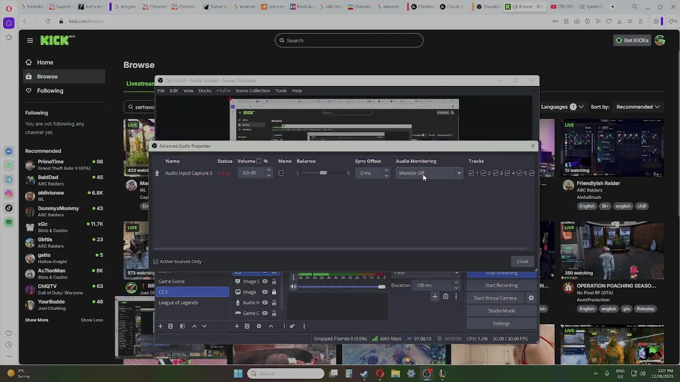Toggle the Volume percent checkbox
Image resolution: width=680 pixels, height=382 pixels.
point(259,161)
